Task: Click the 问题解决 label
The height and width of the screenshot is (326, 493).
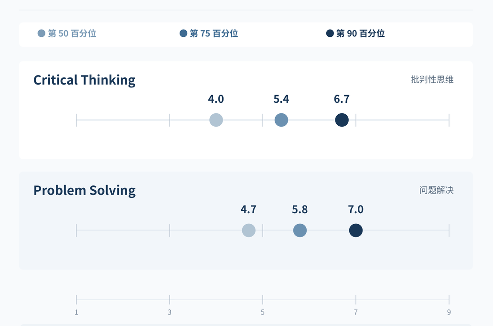Action: (x=437, y=190)
